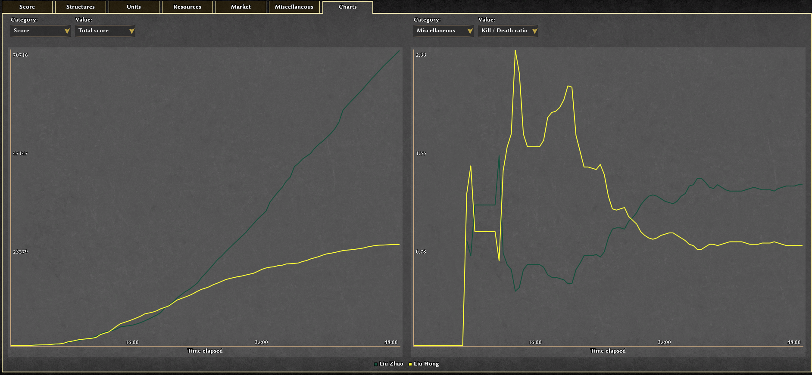The image size is (812, 375).
Task: Open the Structures tab
Action: [80, 7]
